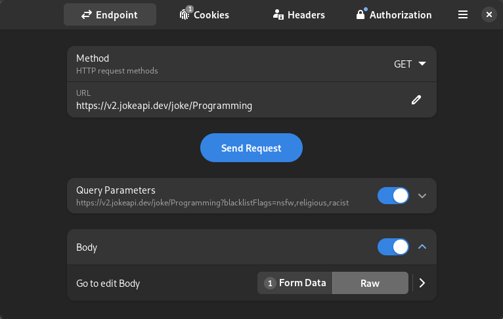503x319 pixels.
Task: Collapse the Body section chevron
Action: [422, 247]
